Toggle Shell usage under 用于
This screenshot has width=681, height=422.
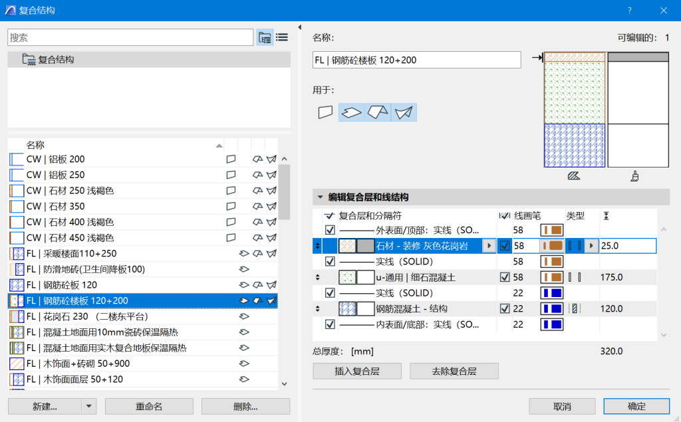(x=404, y=112)
